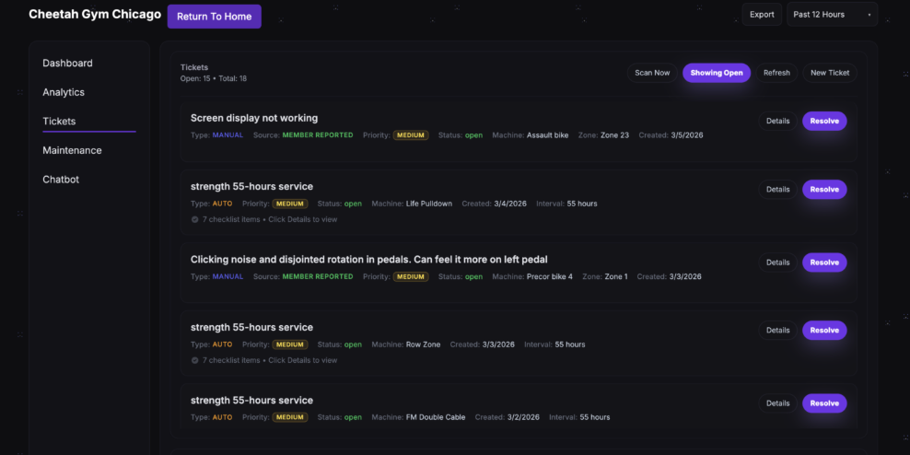This screenshot has width=910, height=455.
Task: Resolve the Row Zone service ticket
Action: [824, 331]
